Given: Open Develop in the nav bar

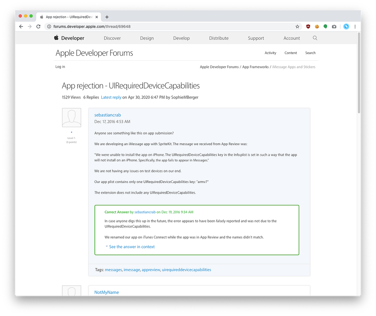Looking at the screenshot, I should pos(181,38).
